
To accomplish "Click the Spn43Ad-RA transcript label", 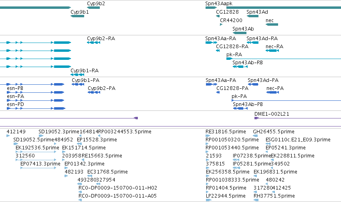I will tap(262, 39).
